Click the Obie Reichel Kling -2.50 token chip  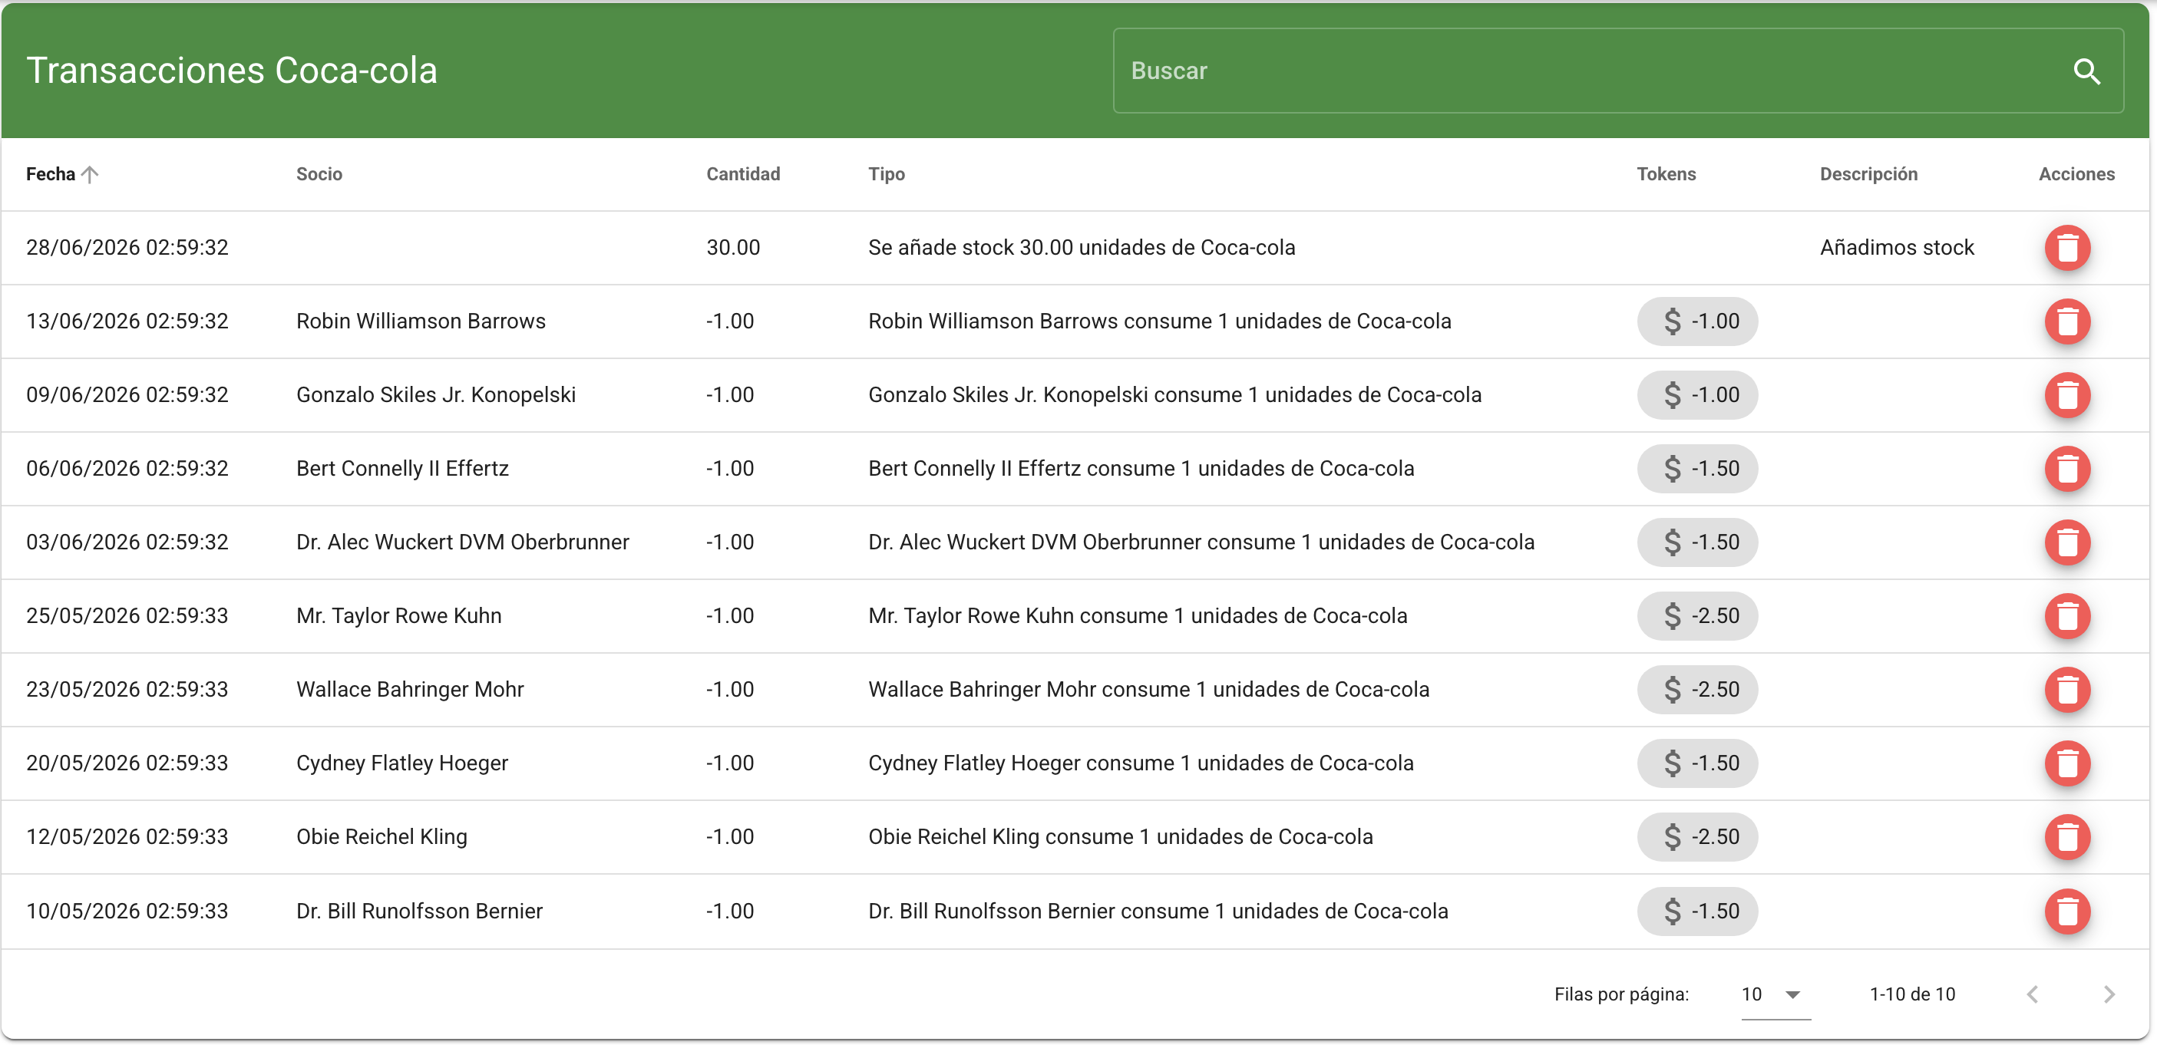[x=1696, y=836]
